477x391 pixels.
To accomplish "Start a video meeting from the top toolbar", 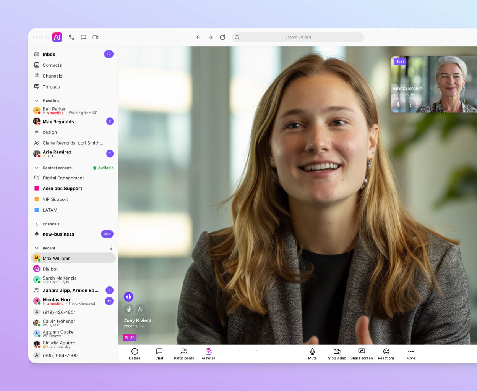I will pyautogui.click(x=95, y=37).
